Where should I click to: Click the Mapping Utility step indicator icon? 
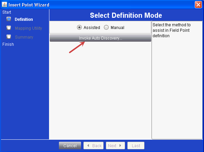click(9, 28)
